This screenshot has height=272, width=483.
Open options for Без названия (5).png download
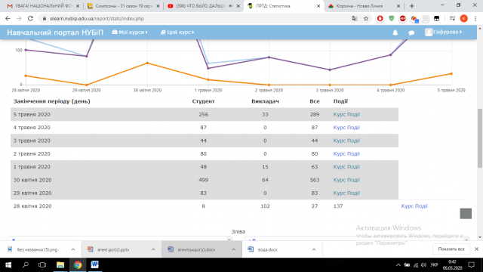point(73,249)
